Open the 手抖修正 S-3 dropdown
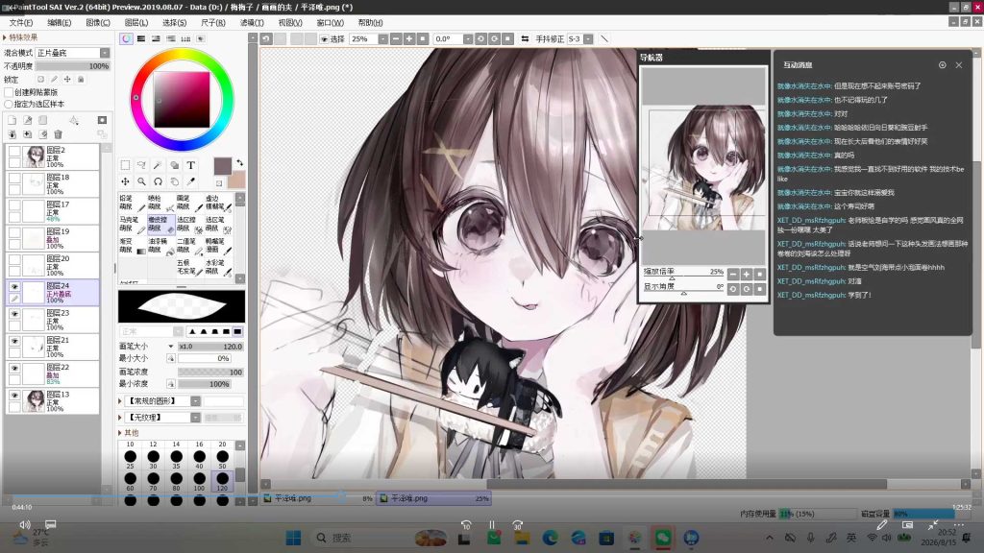 (x=588, y=38)
